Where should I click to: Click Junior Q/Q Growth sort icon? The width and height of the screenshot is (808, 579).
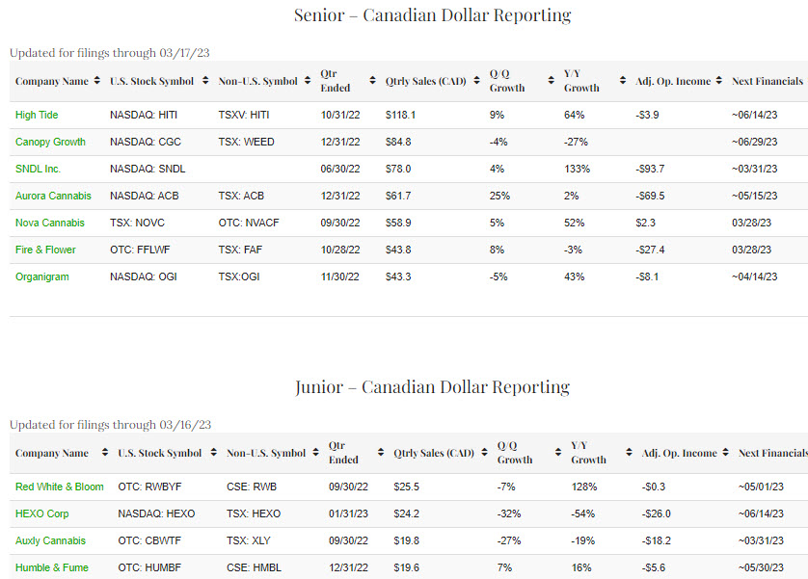click(558, 453)
